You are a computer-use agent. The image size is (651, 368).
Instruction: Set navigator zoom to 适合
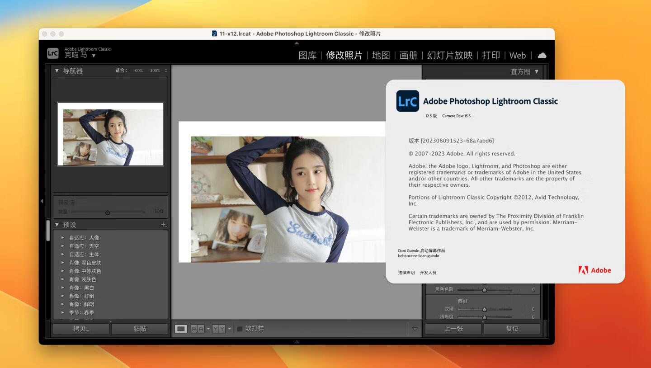click(x=120, y=71)
